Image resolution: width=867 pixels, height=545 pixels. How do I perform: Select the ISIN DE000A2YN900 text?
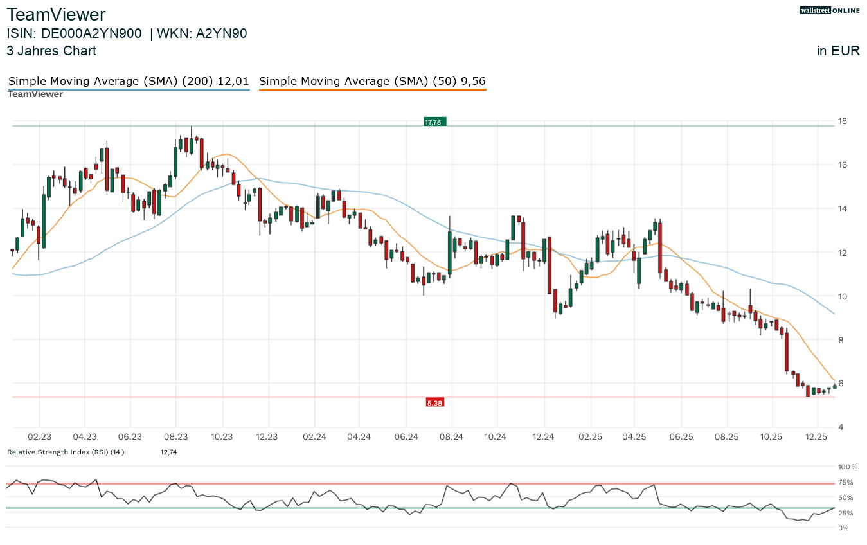tap(74, 33)
